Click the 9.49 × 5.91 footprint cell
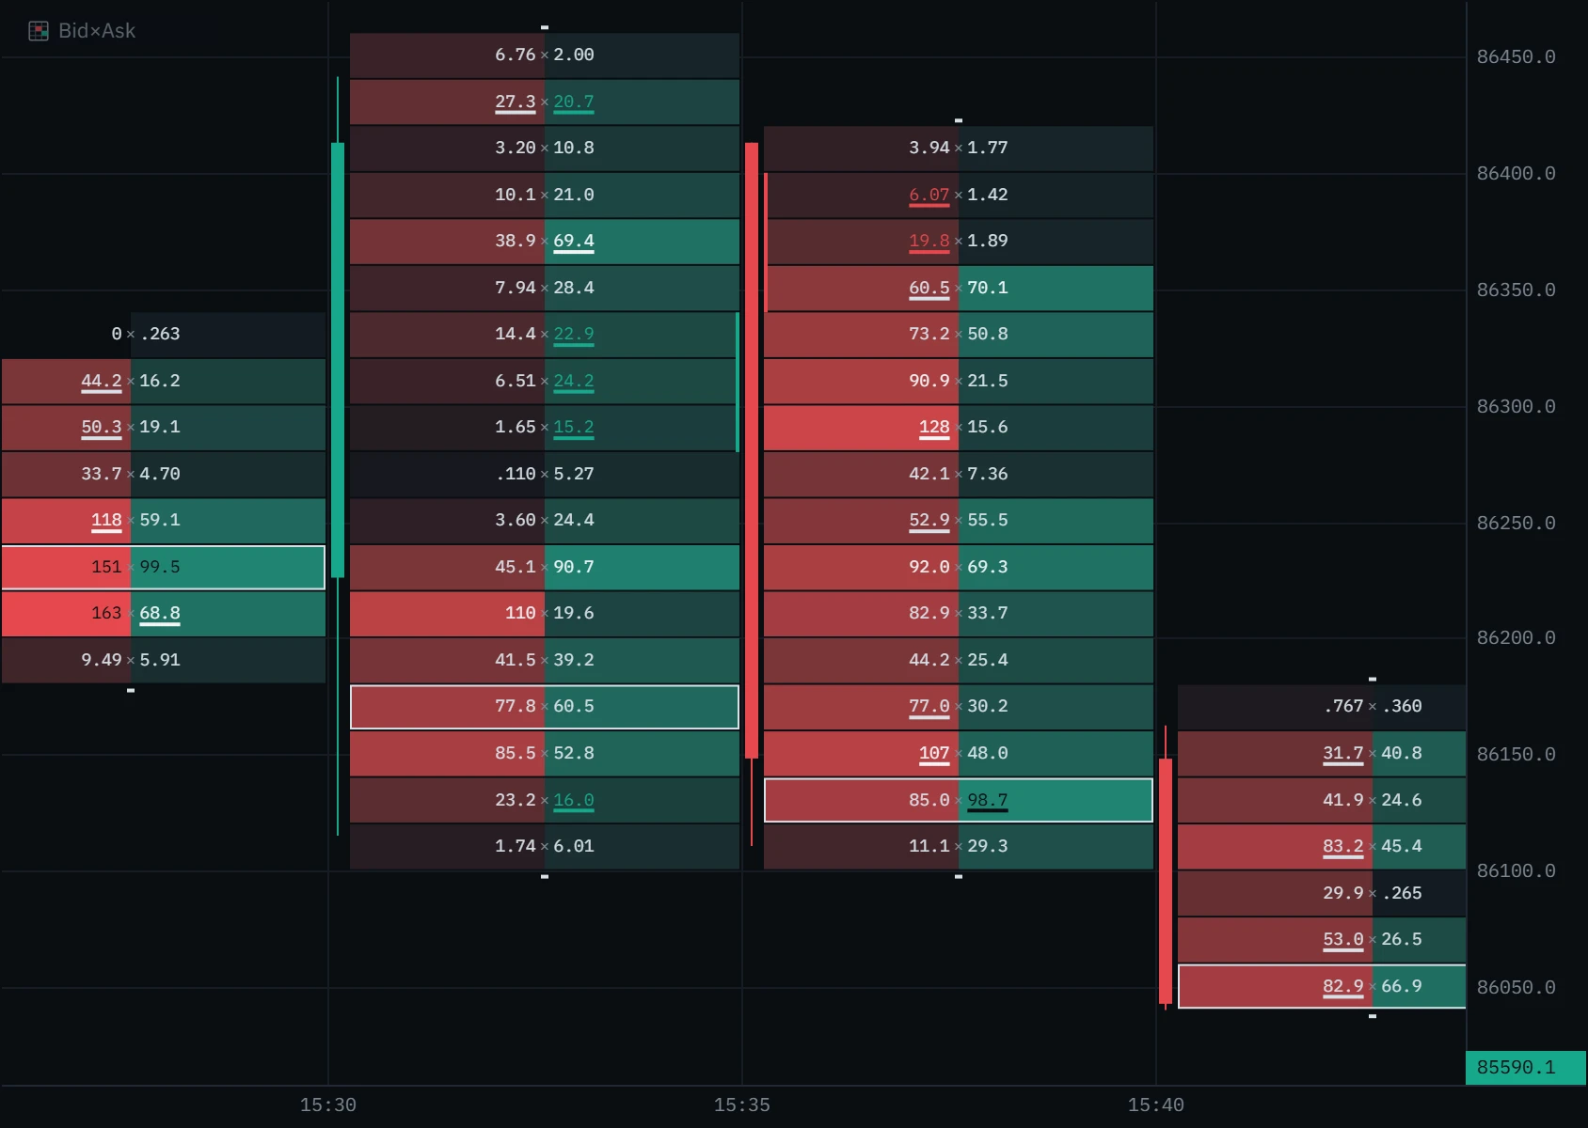 [164, 661]
